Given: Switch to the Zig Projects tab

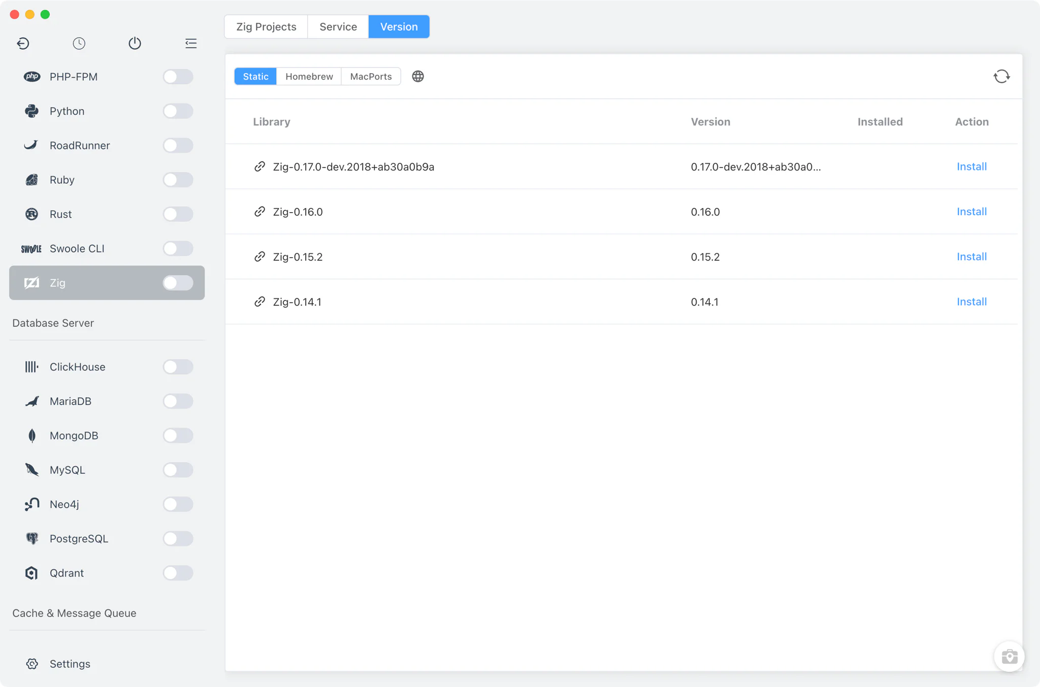Looking at the screenshot, I should (x=266, y=26).
